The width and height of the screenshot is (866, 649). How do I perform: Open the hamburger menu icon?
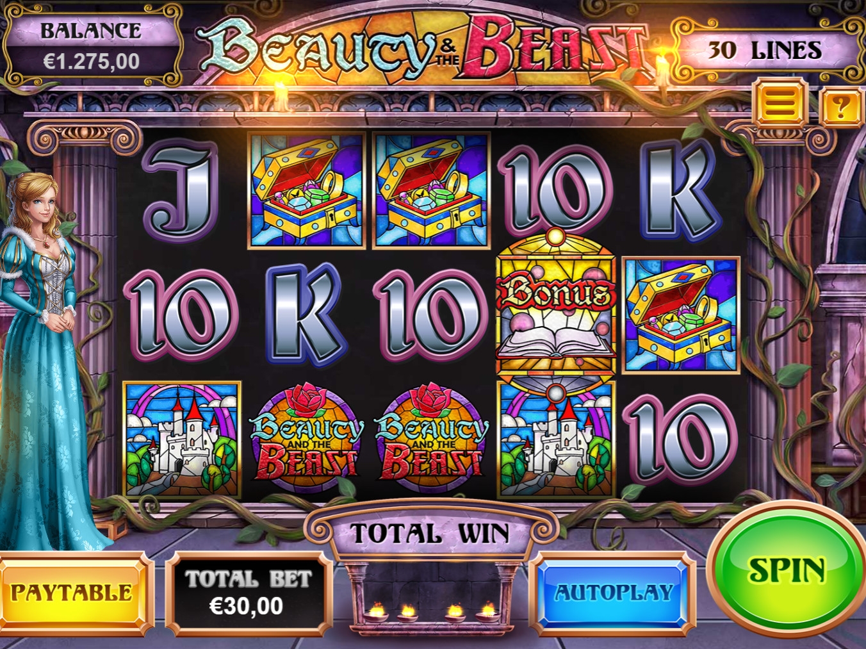780,103
